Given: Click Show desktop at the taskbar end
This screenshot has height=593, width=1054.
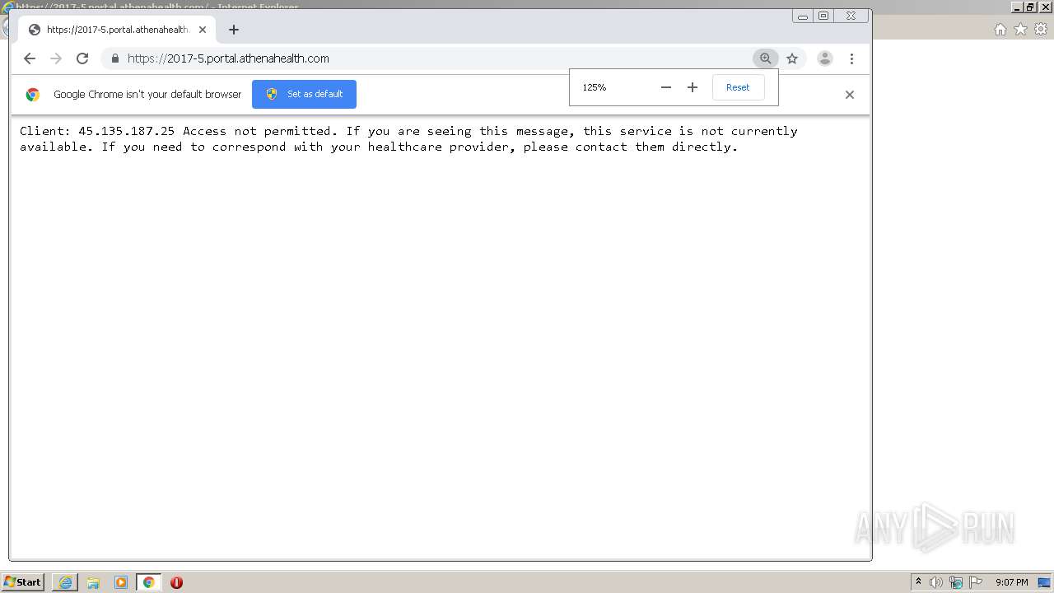Looking at the screenshot, I should coord(1044,582).
